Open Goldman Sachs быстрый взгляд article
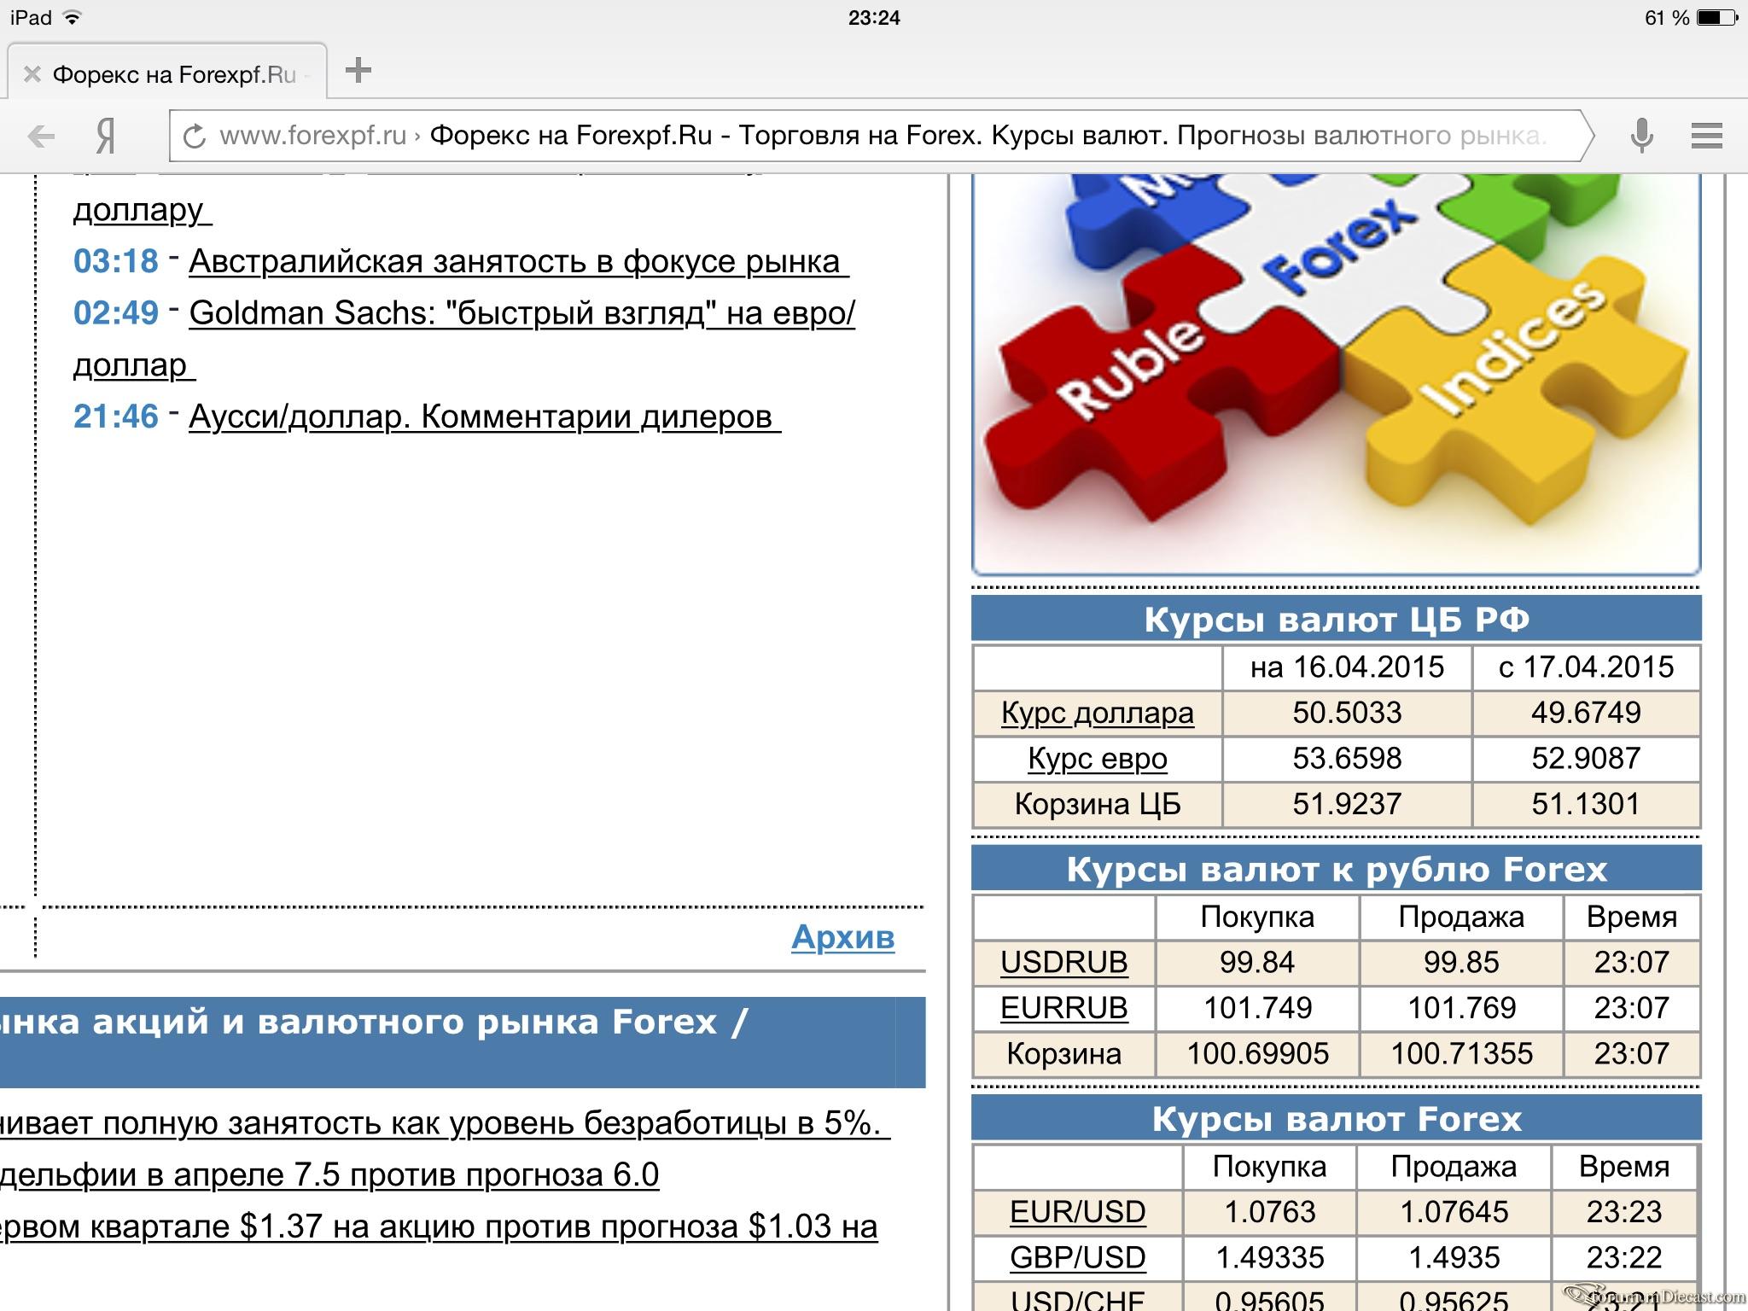The height and width of the screenshot is (1311, 1748). [x=521, y=313]
